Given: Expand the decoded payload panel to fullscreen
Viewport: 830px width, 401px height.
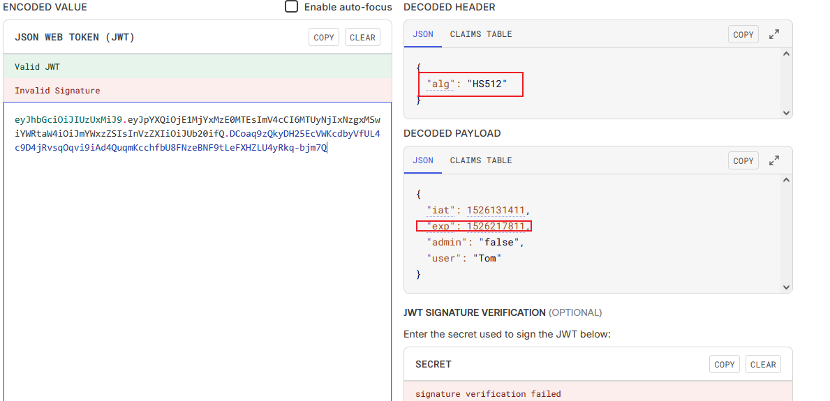Looking at the screenshot, I should (x=774, y=160).
